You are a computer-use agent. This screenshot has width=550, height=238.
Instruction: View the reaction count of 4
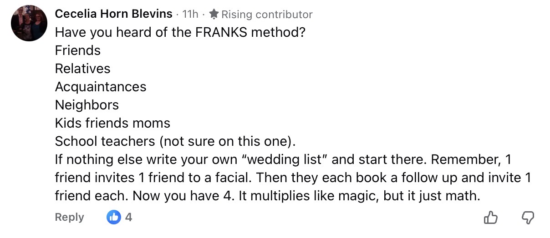128,217
